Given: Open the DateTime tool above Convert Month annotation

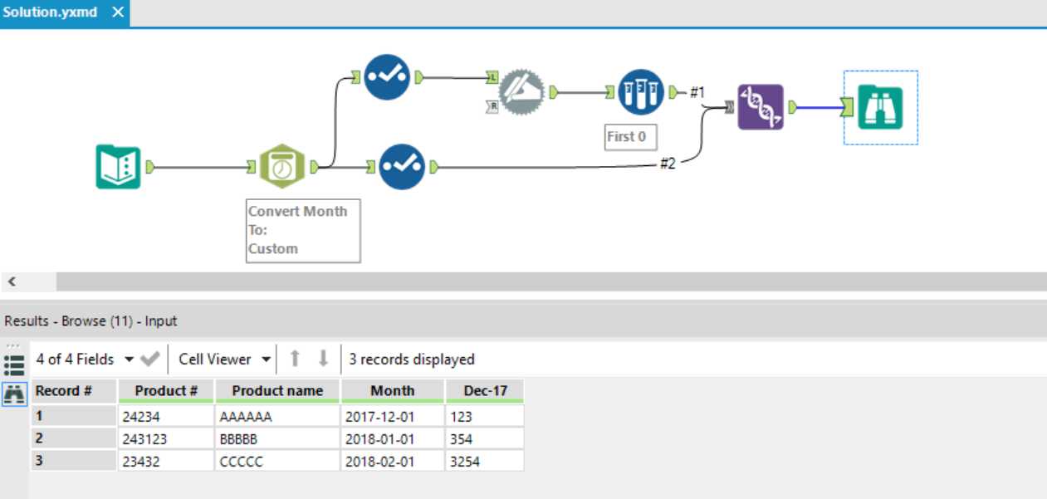Looking at the screenshot, I should point(281,165).
